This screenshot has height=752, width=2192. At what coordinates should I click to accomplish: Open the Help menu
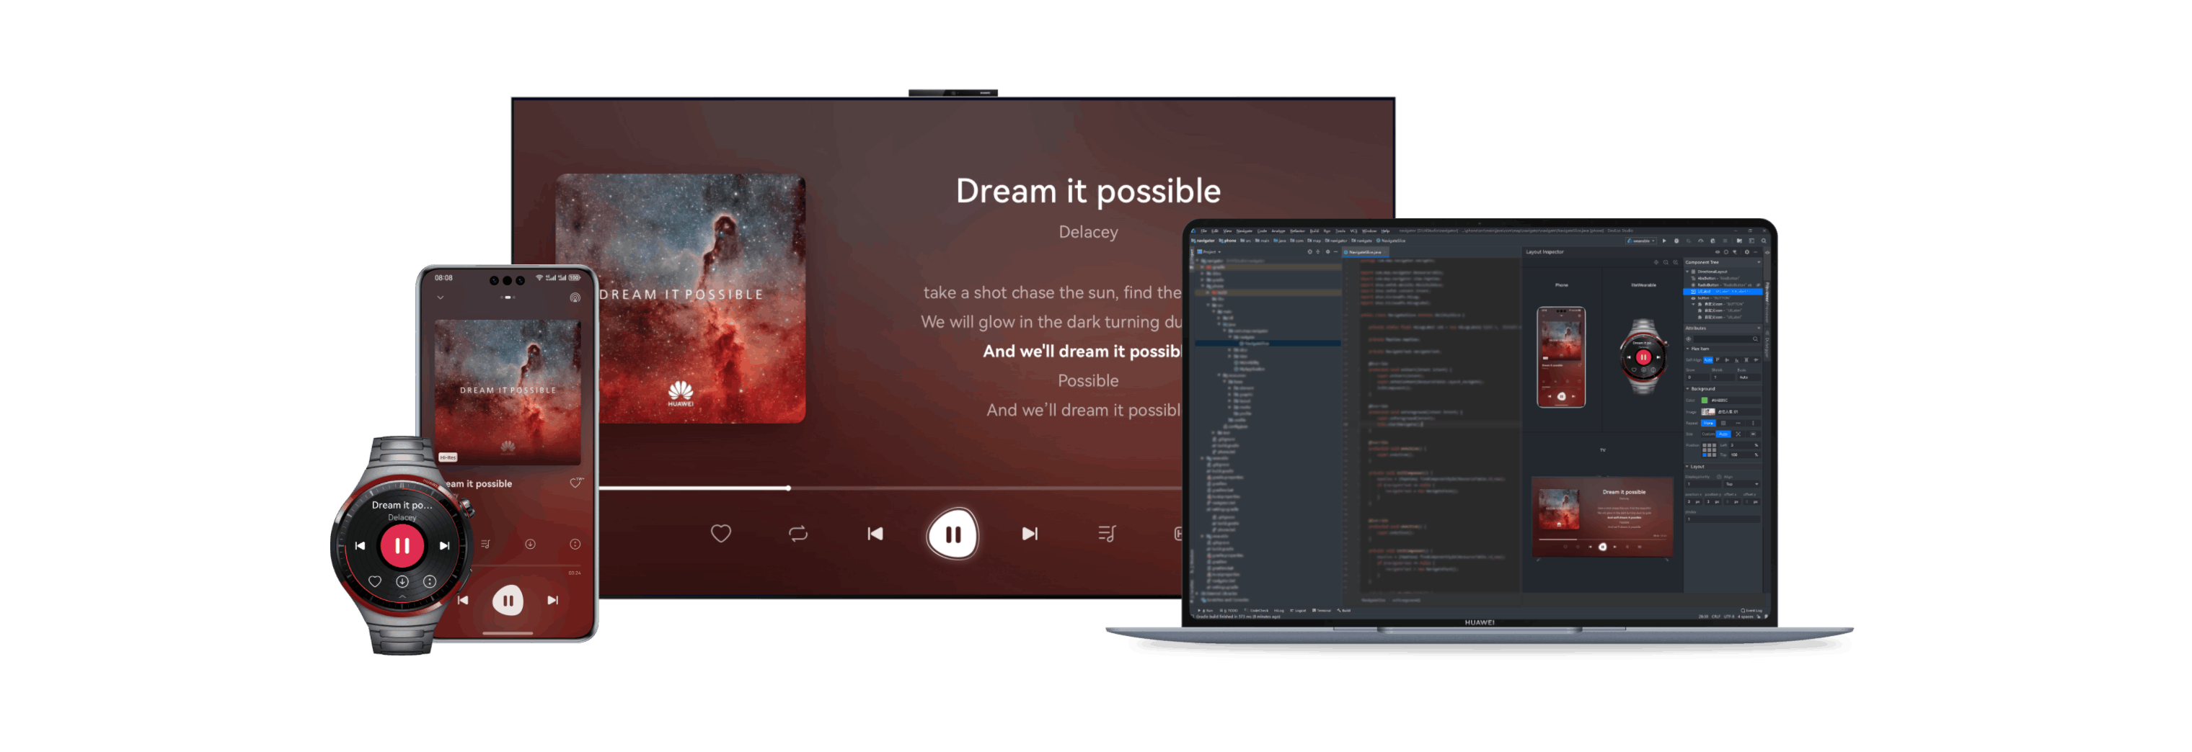point(1386,231)
